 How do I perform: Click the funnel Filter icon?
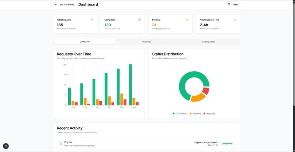pos(229,4)
